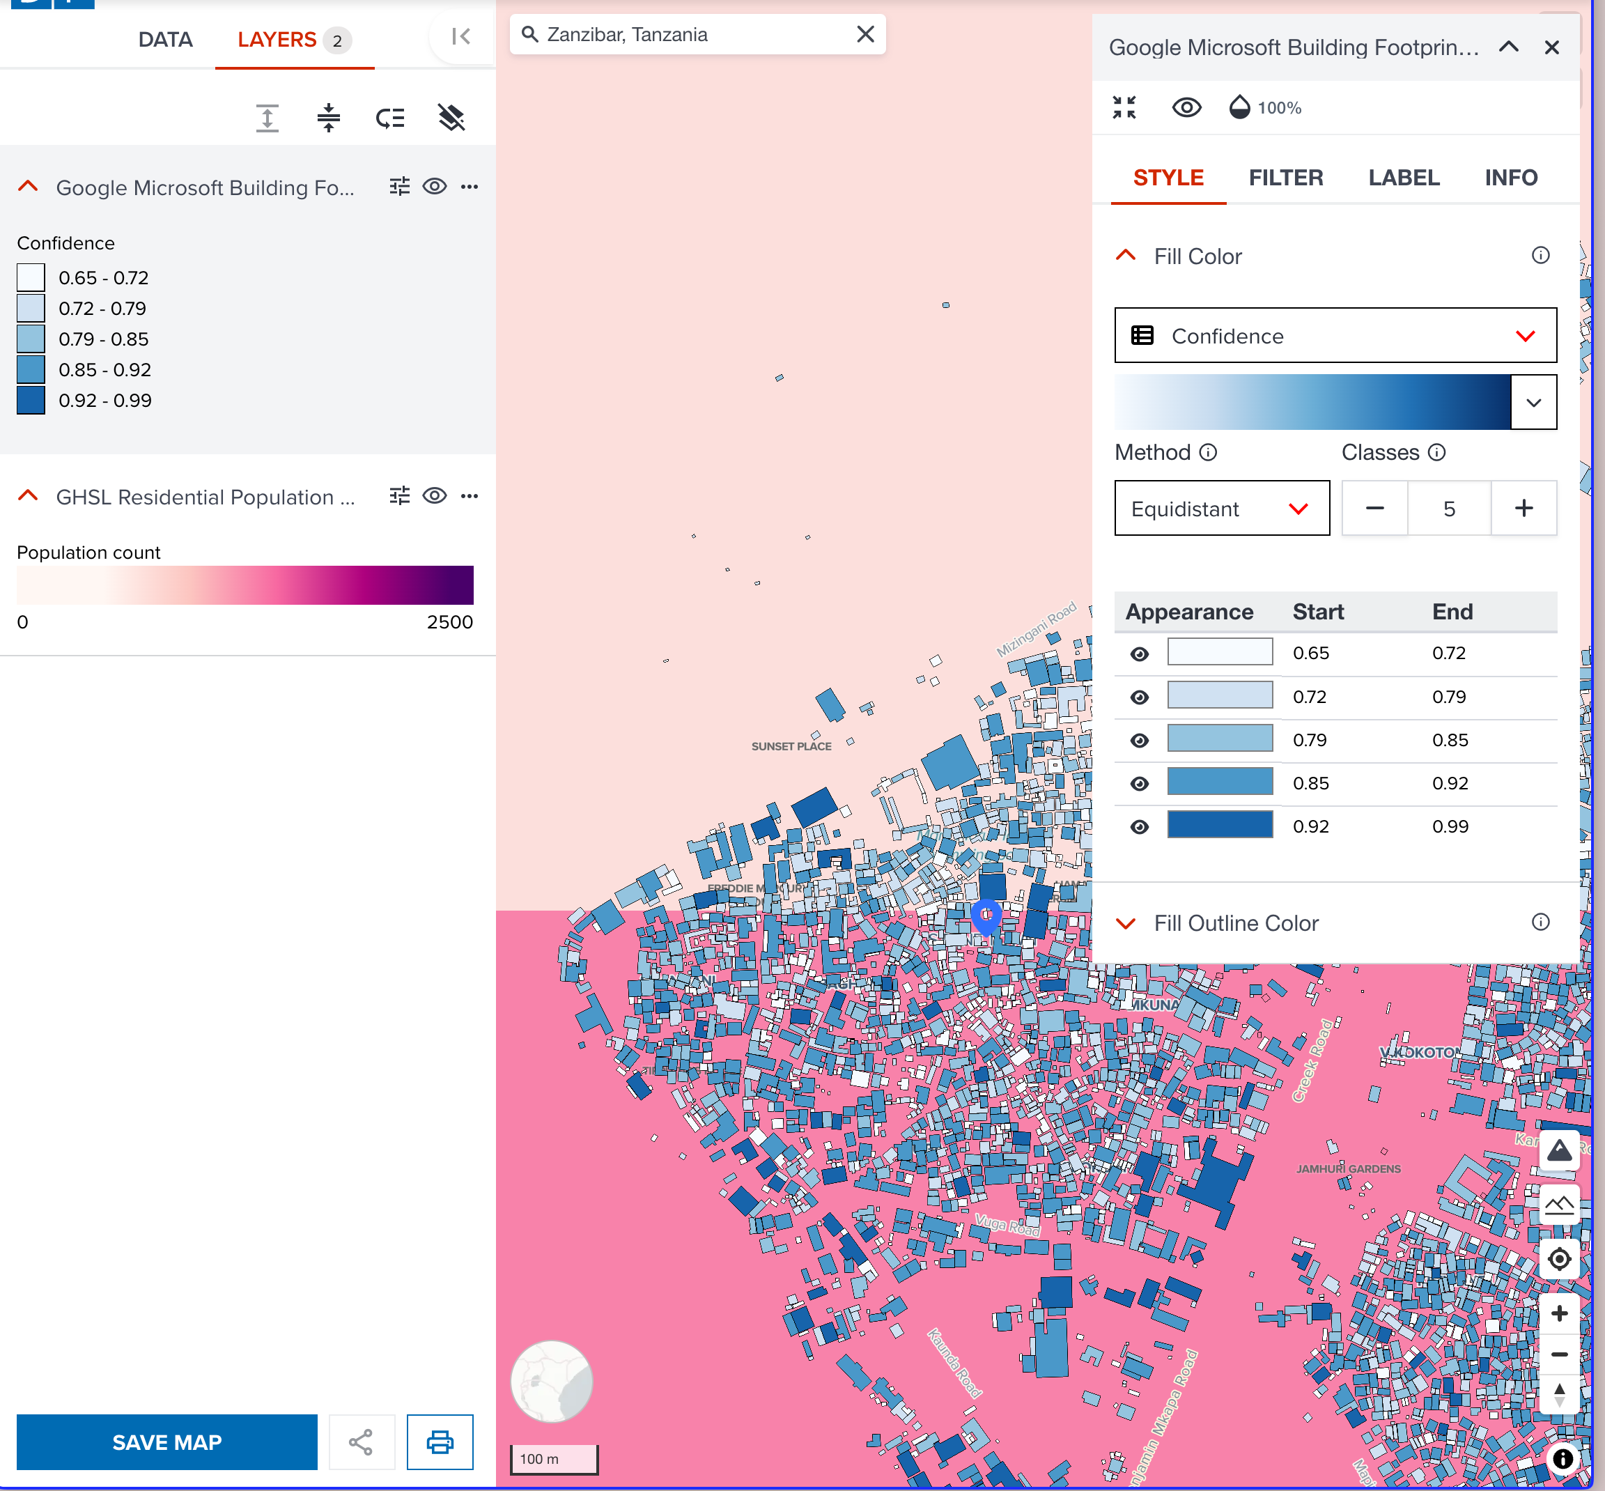Click the opacity droplet icon showing 100%
This screenshot has height=1491, width=1605.
point(1240,106)
